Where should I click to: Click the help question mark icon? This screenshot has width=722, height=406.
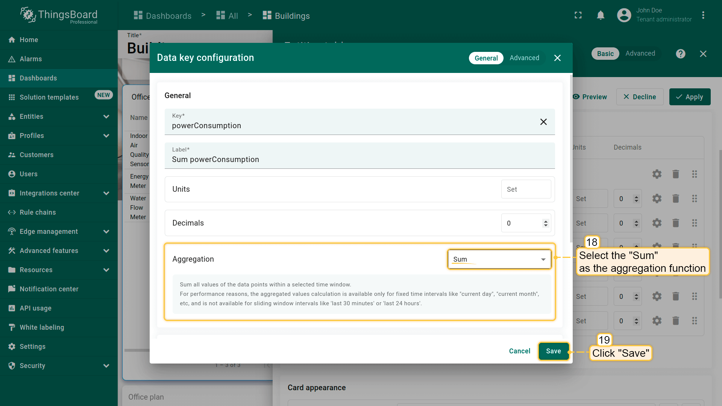coord(680,54)
